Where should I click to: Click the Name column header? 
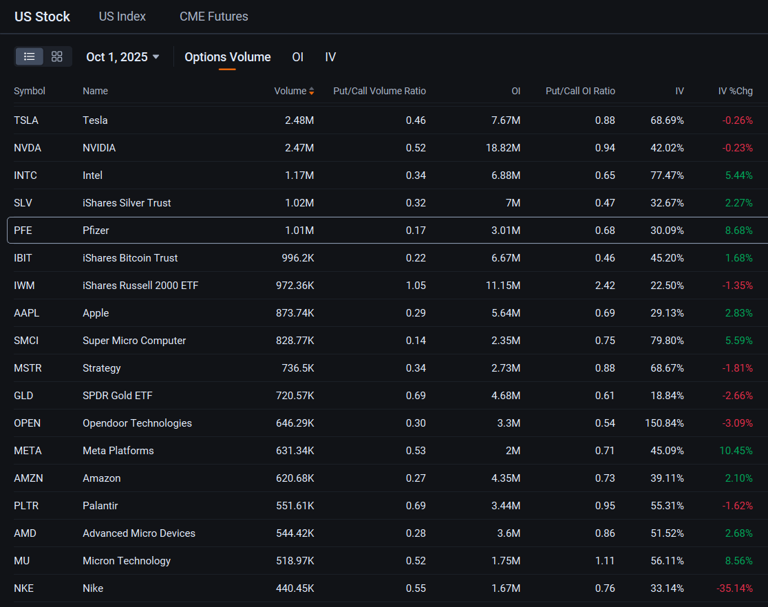pyautogui.click(x=95, y=91)
